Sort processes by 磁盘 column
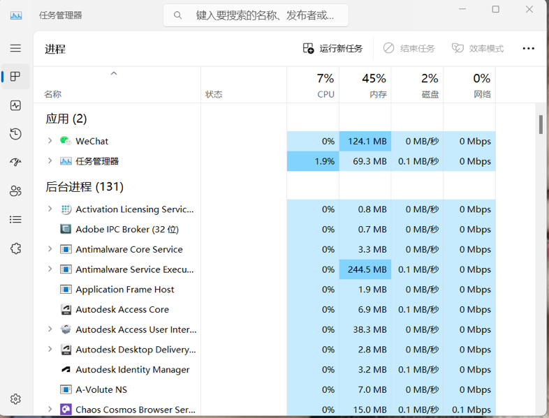 tap(417, 85)
